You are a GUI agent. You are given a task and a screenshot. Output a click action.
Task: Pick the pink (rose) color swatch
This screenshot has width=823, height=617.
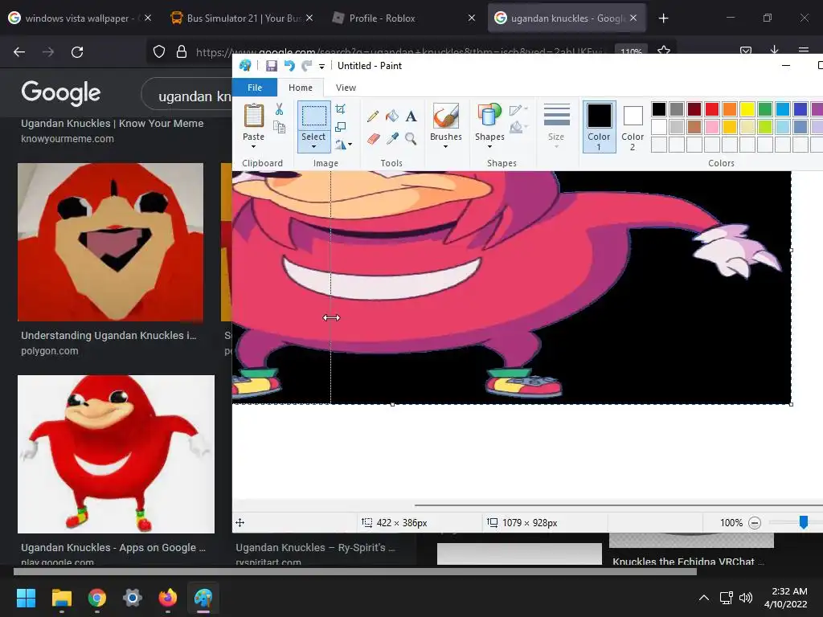point(712,127)
